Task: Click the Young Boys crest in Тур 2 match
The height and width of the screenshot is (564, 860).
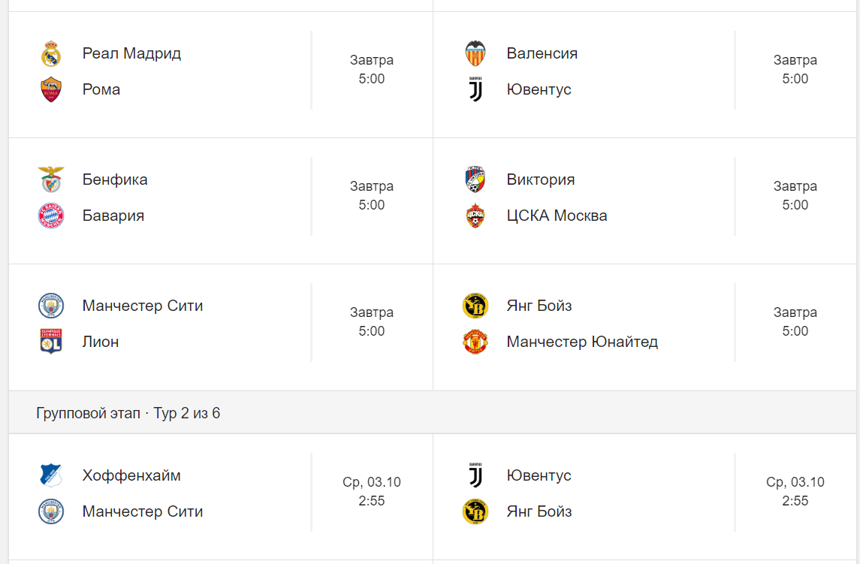Action: pyautogui.click(x=475, y=511)
